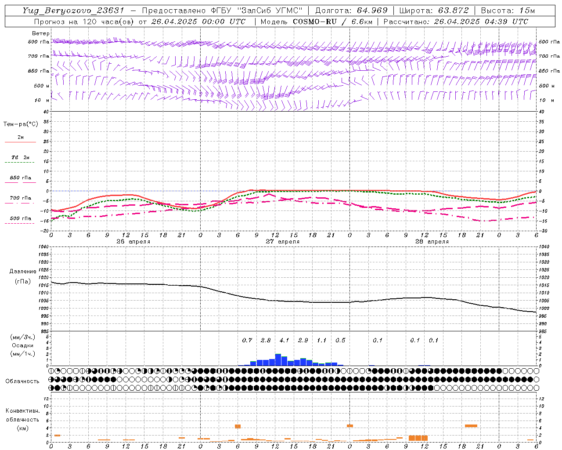Click the '(мм/3ч.)' precipitation unit label
This screenshot has width=562, height=450.
point(22,337)
